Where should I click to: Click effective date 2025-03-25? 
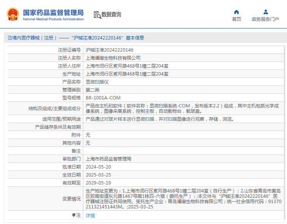click(98, 175)
